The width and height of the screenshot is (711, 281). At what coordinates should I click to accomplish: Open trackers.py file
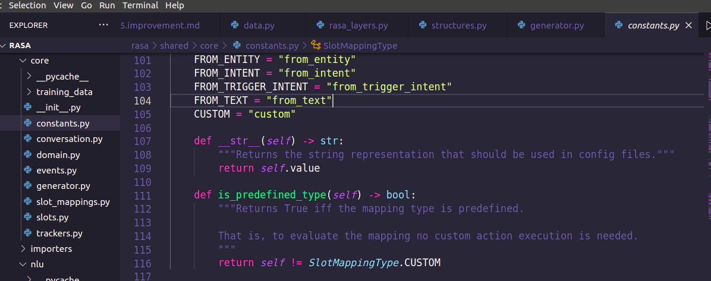[x=60, y=233]
